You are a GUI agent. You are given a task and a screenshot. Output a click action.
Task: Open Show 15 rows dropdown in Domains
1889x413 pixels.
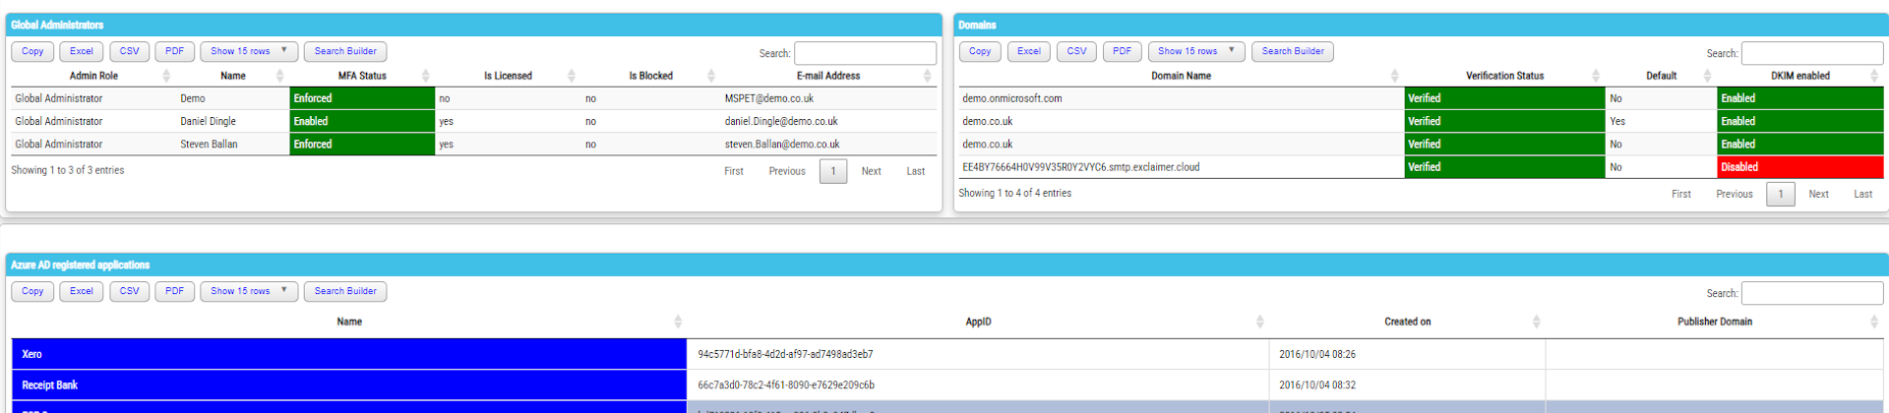[x=1195, y=51]
